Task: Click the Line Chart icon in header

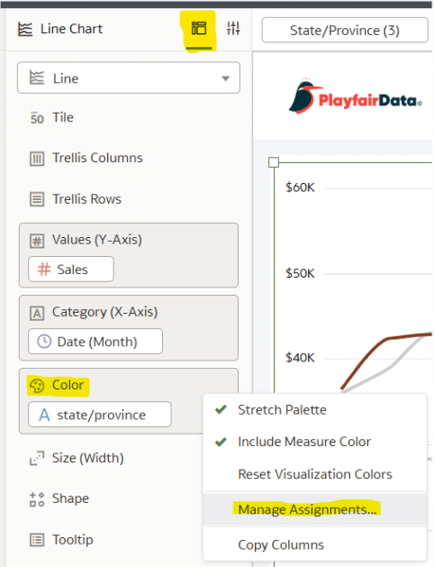Action: click(x=25, y=29)
